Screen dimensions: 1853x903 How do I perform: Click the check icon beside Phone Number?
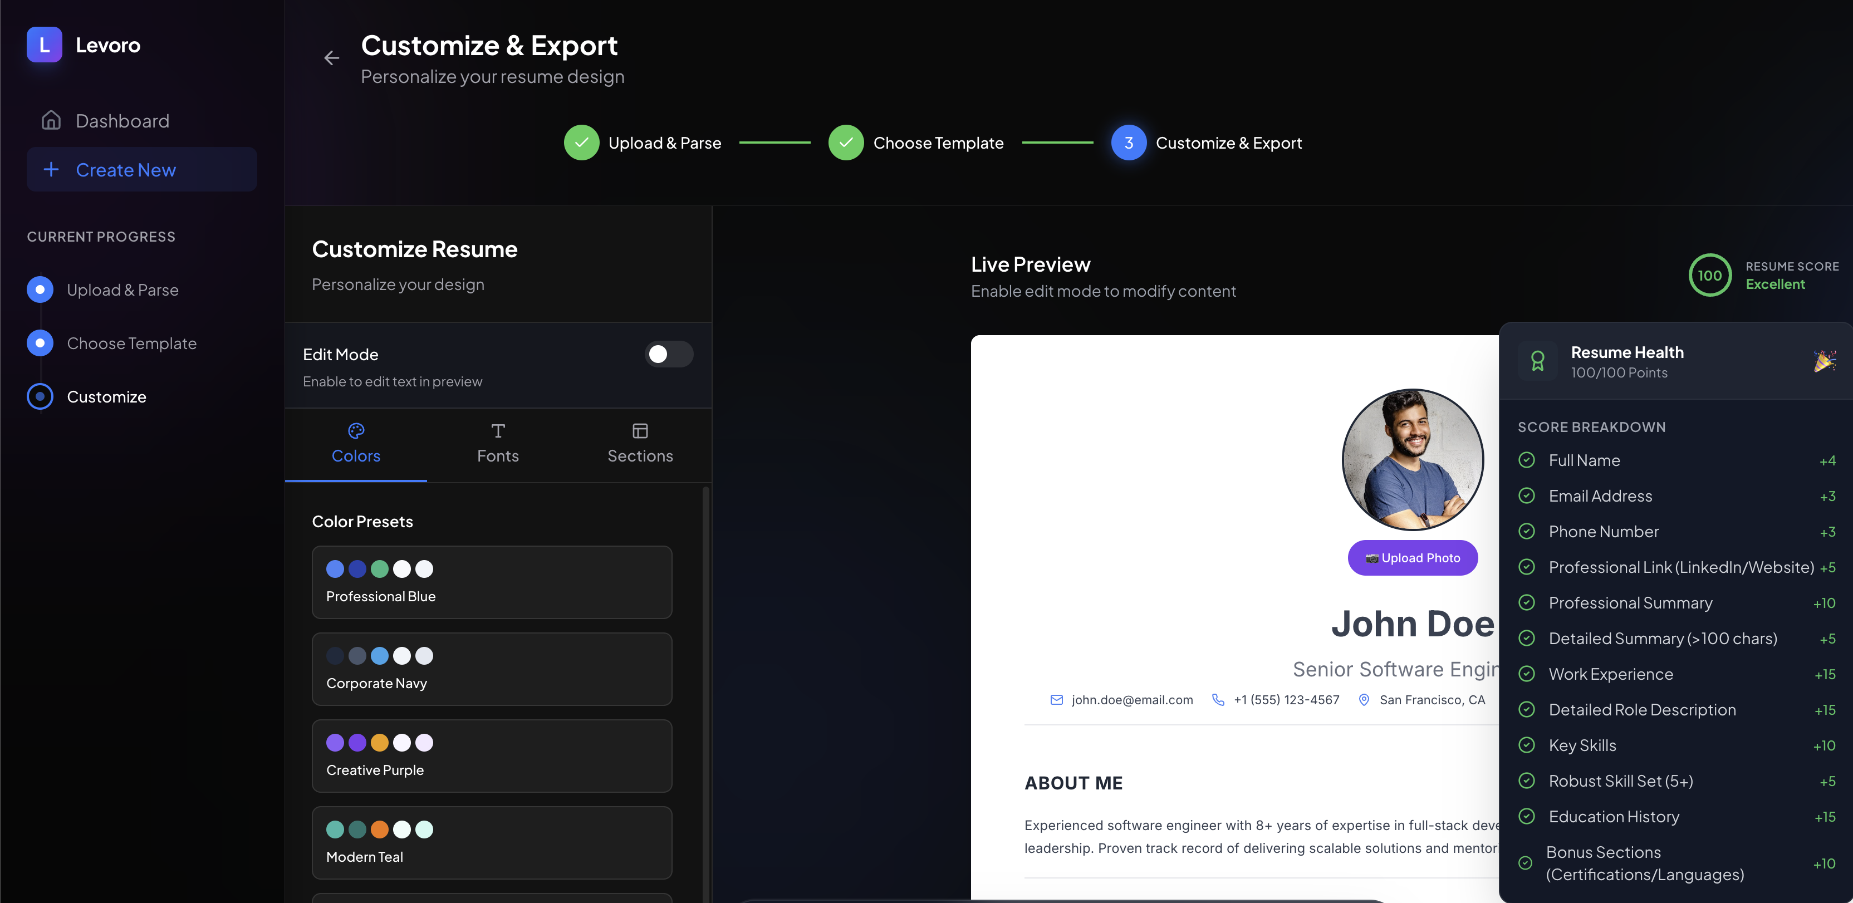click(1526, 531)
